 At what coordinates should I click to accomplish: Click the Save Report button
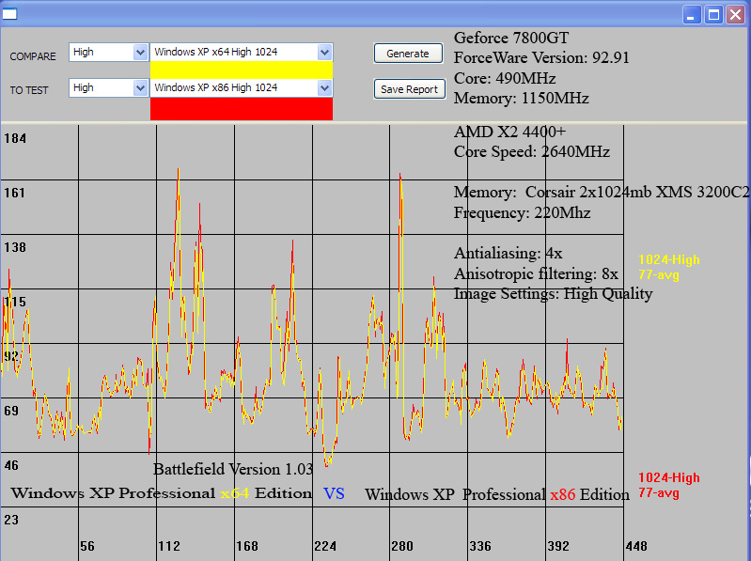[x=409, y=89]
